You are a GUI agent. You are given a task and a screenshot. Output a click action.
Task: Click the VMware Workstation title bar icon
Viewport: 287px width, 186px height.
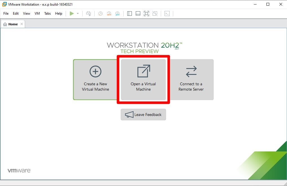(x=5, y=4)
